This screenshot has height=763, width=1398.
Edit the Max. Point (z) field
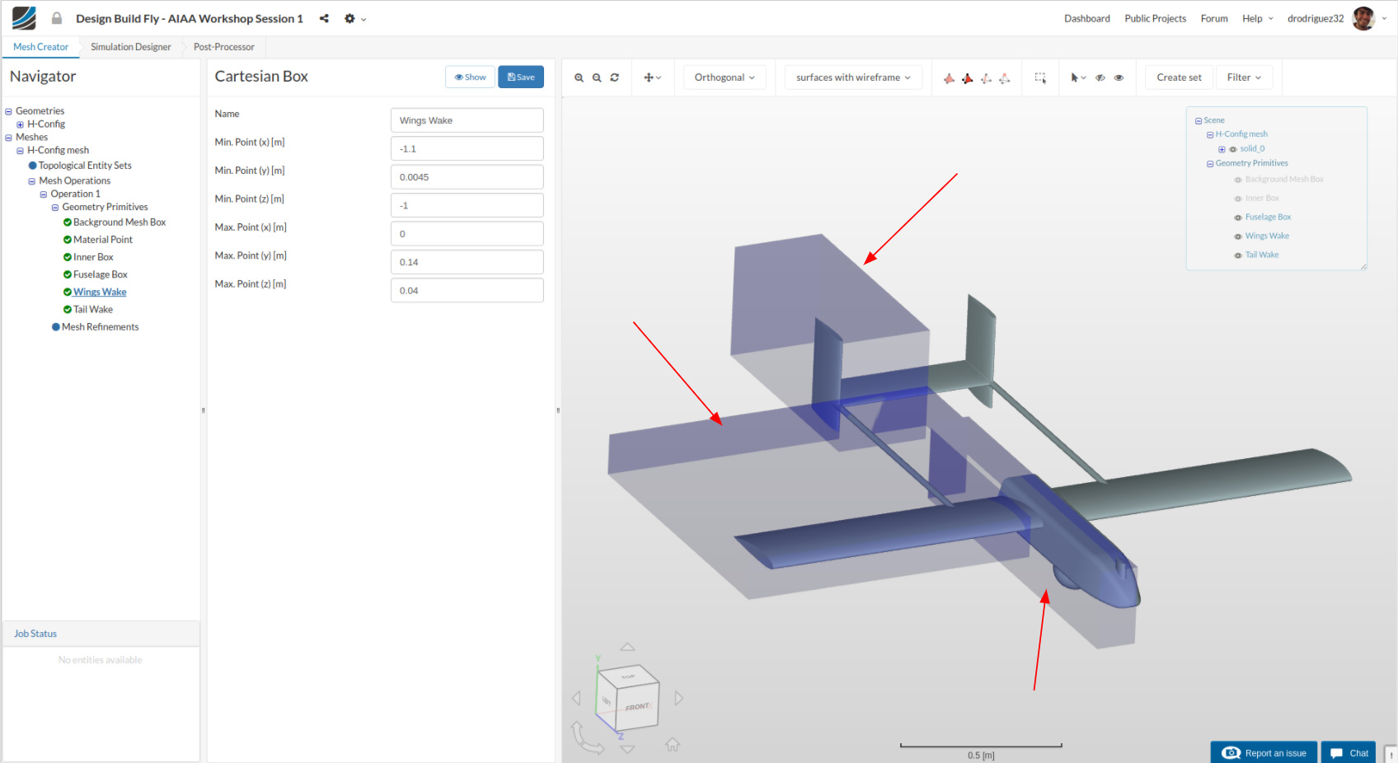pos(467,291)
